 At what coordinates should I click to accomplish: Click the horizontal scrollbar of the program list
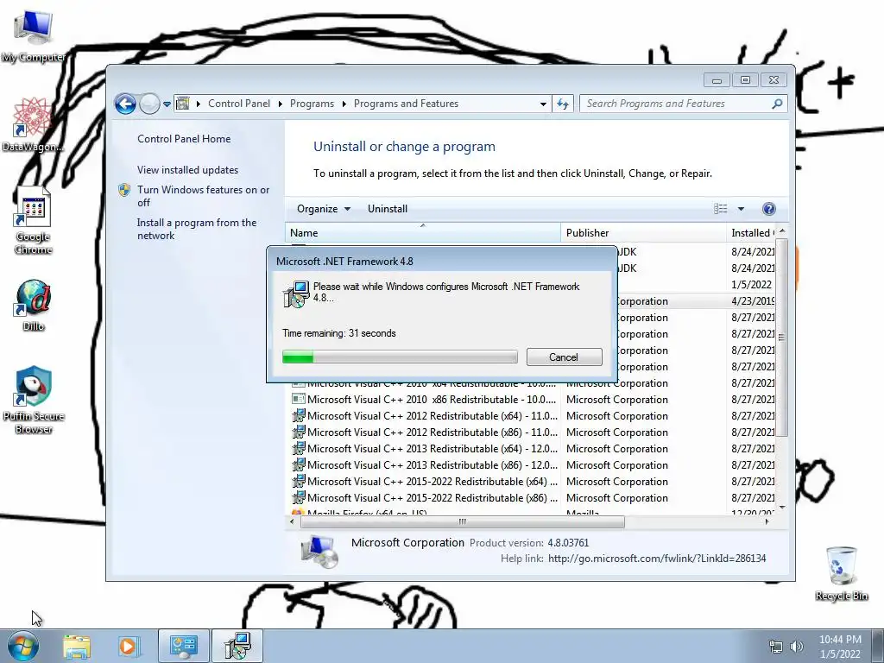[x=463, y=522]
